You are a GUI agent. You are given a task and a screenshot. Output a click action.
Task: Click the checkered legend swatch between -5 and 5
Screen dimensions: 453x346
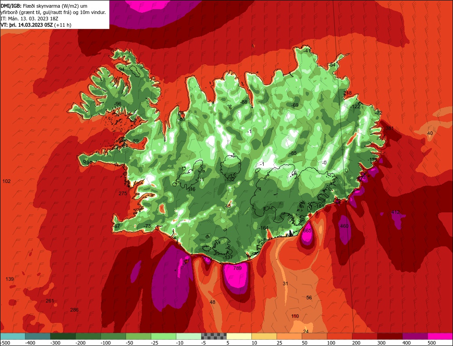pos(214,336)
